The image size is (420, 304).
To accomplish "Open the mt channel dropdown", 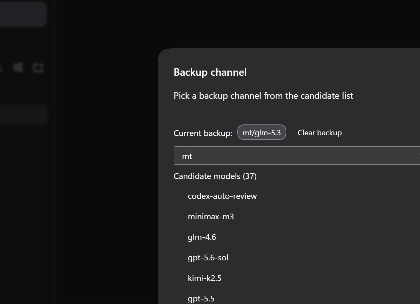I will tap(297, 156).
